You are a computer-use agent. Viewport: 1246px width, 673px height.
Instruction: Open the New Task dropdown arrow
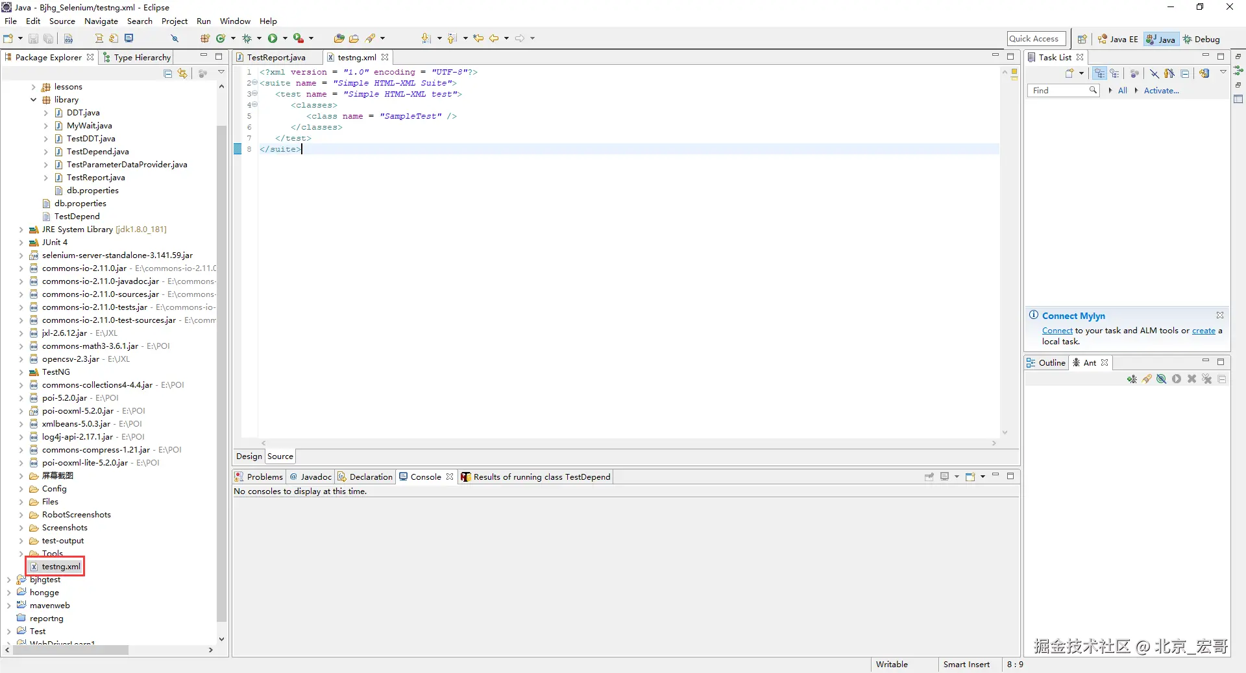point(1081,73)
